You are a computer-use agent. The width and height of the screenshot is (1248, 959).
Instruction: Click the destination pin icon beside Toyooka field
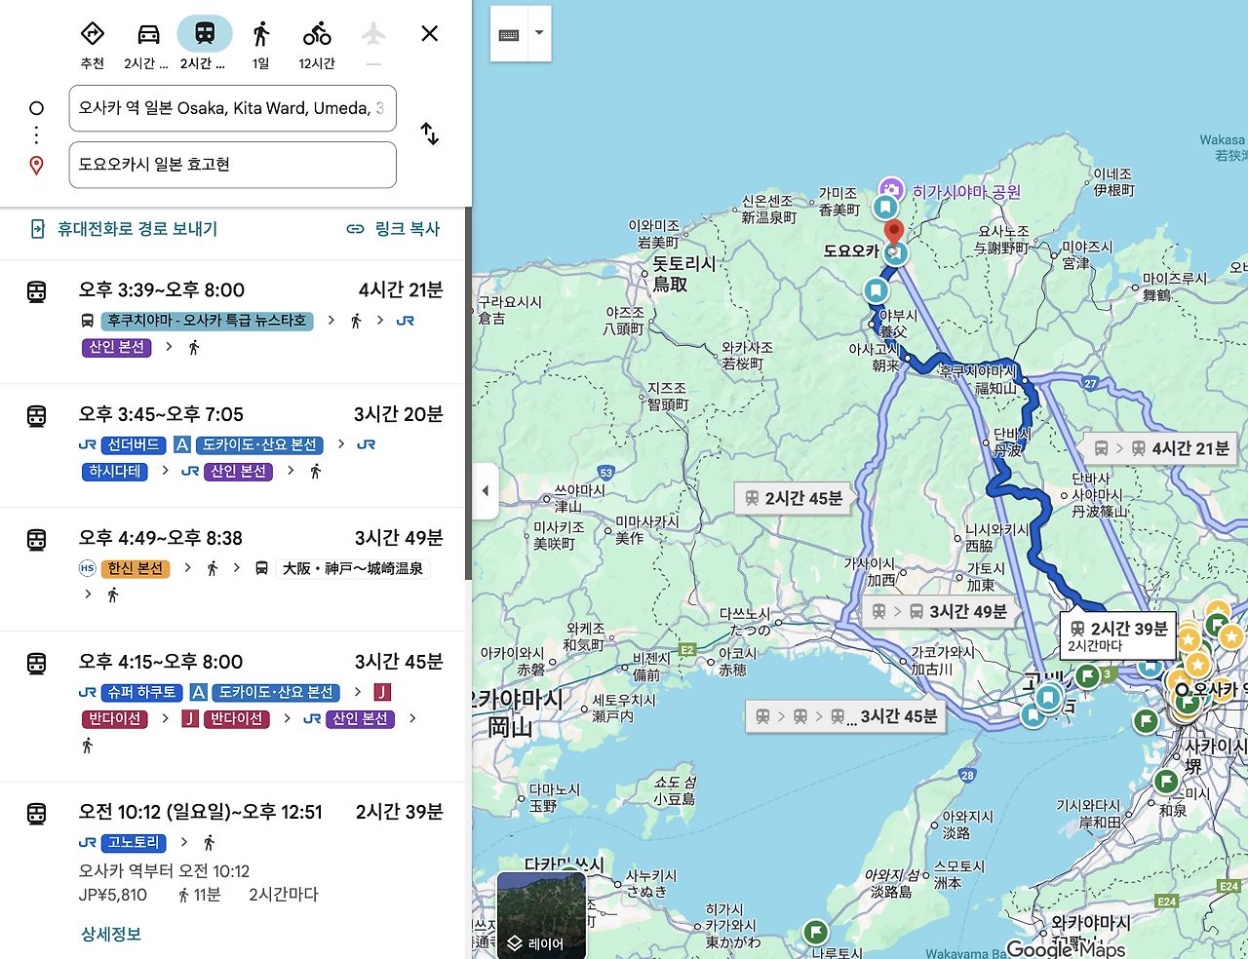tap(36, 166)
